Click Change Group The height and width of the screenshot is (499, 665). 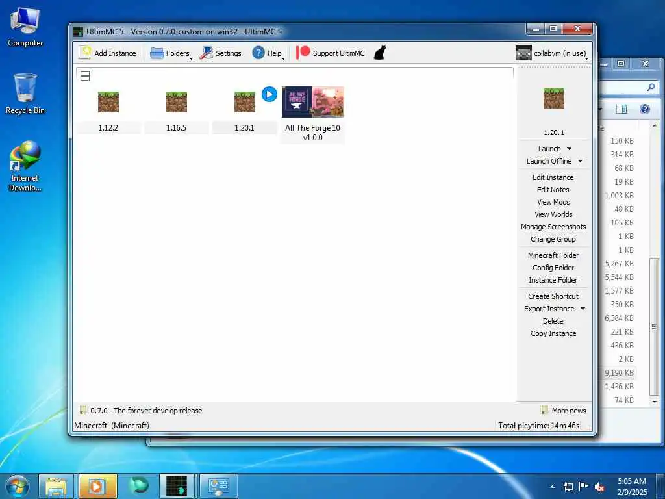point(553,239)
